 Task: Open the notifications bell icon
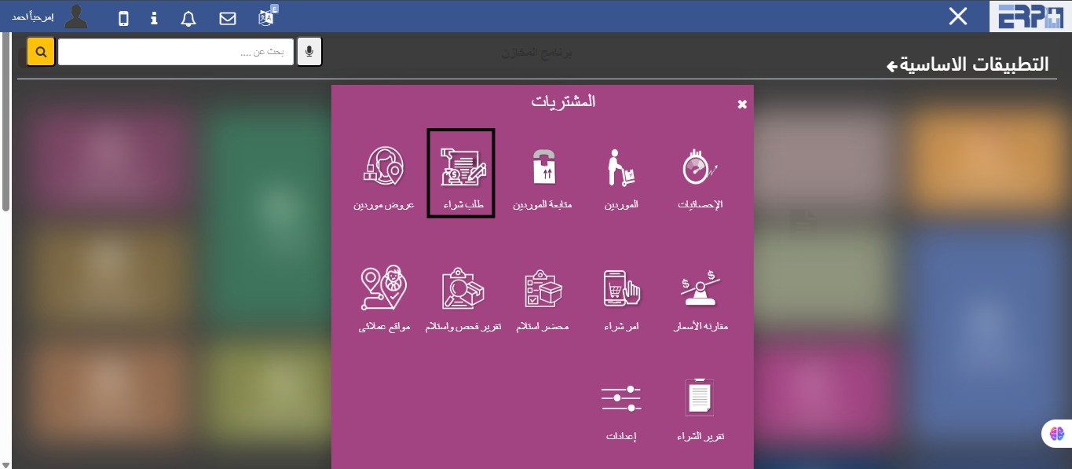188,18
